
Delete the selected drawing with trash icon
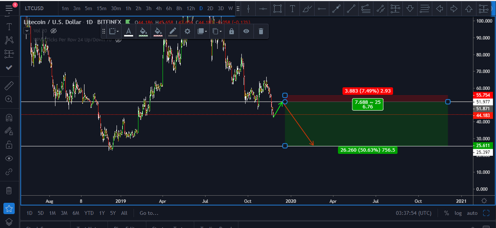(x=260, y=31)
